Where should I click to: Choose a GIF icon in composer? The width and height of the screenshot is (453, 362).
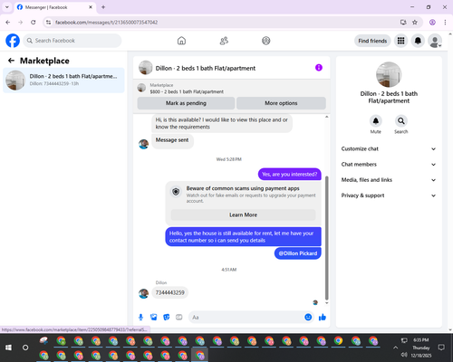pos(179,317)
